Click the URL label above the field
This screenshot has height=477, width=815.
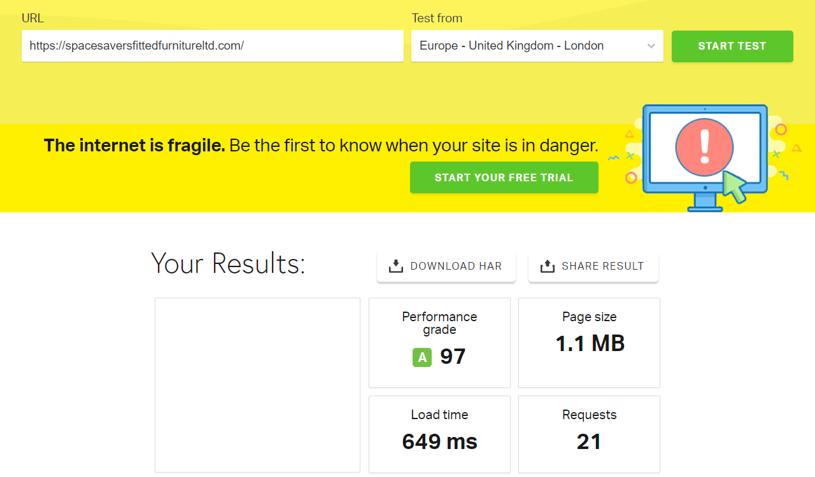[32, 18]
